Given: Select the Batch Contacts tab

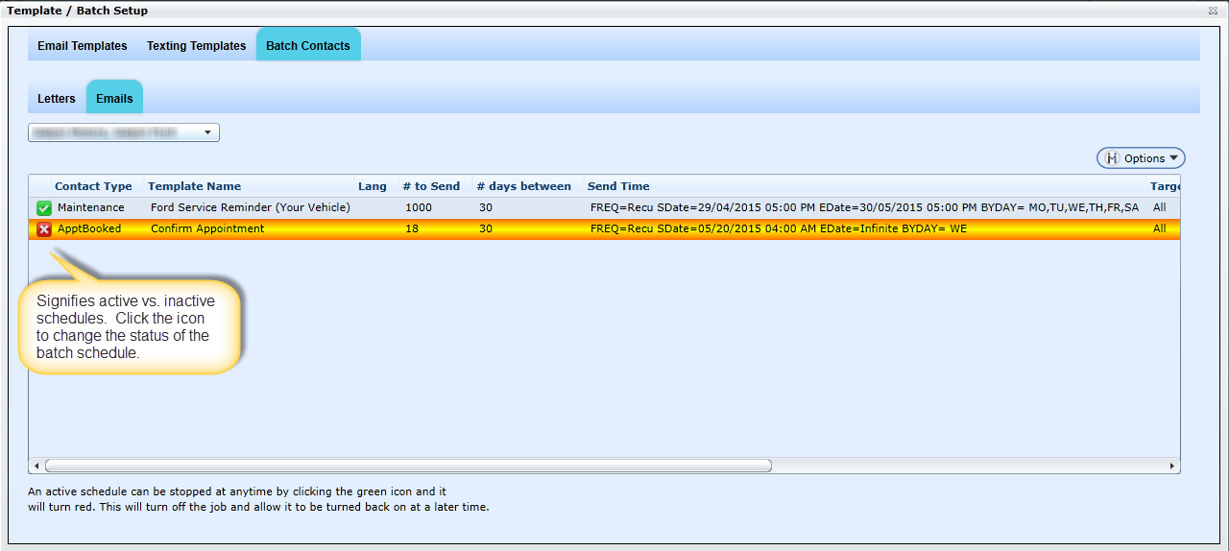Looking at the screenshot, I should pyautogui.click(x=308, y=46).
